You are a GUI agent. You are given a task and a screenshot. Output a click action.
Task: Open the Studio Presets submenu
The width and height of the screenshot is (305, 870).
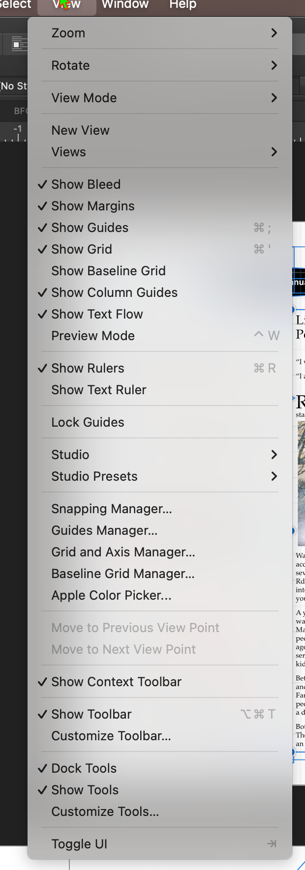tap(160, 476)
